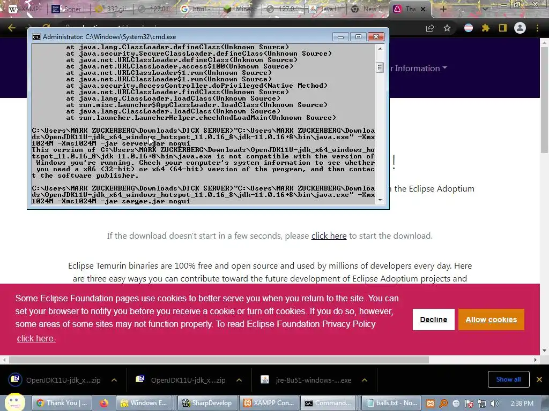Click the AccessController.doPrivileged stack trace line
This screenshot has width=549, height=411.
(197, 86)
